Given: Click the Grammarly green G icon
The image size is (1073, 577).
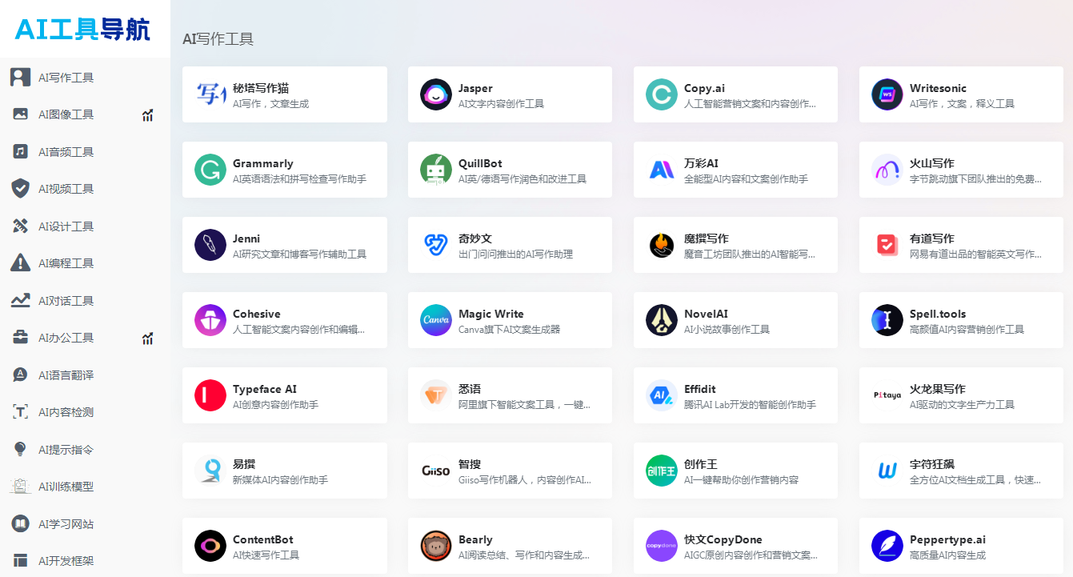Looking at the screenshot, I should pos(210,170).
